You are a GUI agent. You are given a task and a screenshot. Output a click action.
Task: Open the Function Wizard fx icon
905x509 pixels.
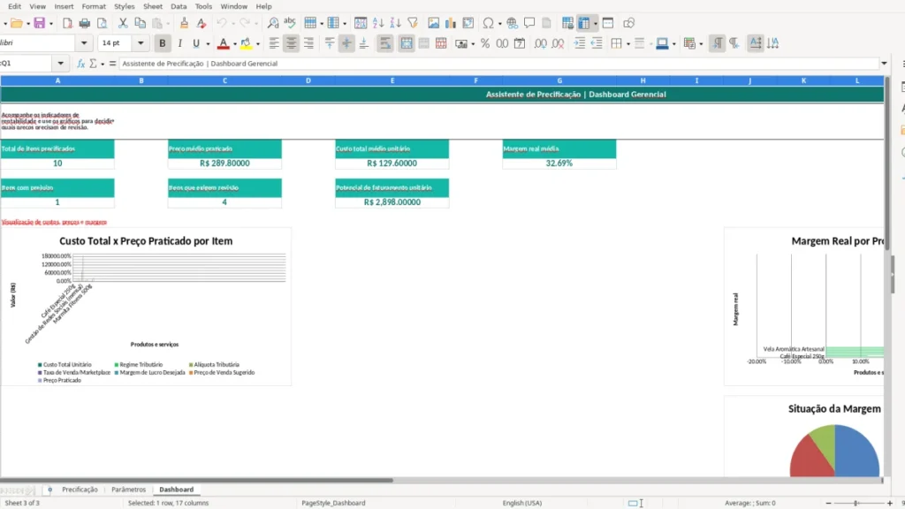coord(80,64)
